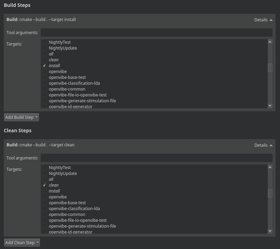This screenshot has height=249, width=280.
Task: Uncheck the install target in Build Steps
Action: click(44, 66)
